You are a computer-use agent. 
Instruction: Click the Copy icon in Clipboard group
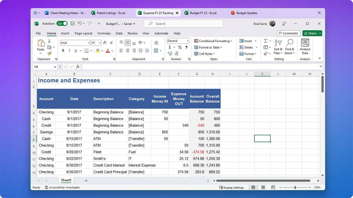[49, 47]
